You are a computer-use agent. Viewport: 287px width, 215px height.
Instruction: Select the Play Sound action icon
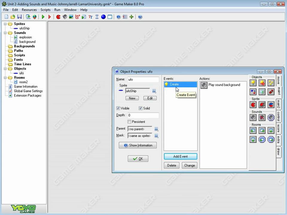click(x=253, y=118)
